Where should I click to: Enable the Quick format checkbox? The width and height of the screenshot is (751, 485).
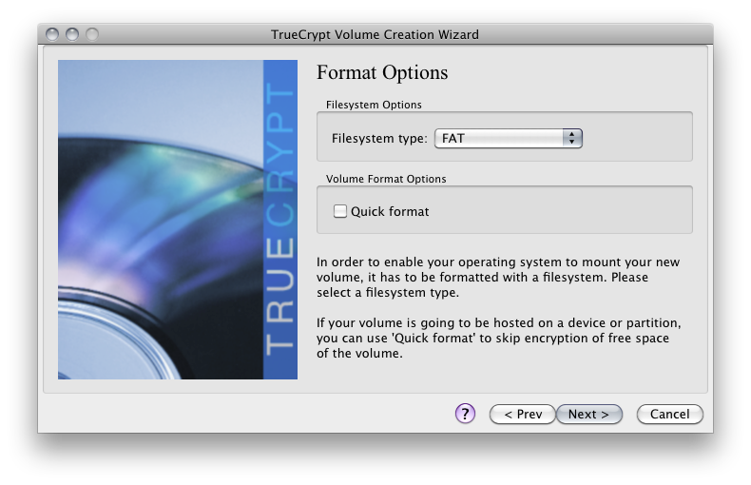tap(340, 211)
